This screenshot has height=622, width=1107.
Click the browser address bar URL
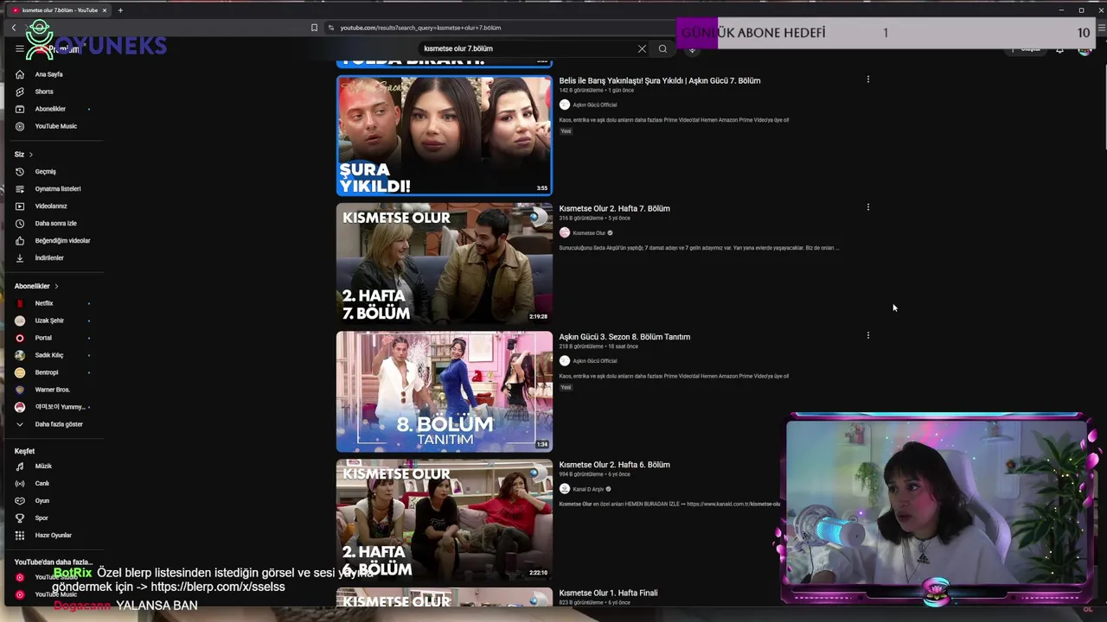(x=420, y=28)
